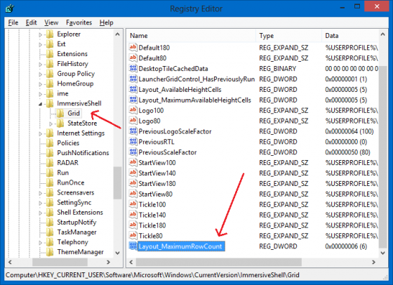Select the TaskManager key

76,232
